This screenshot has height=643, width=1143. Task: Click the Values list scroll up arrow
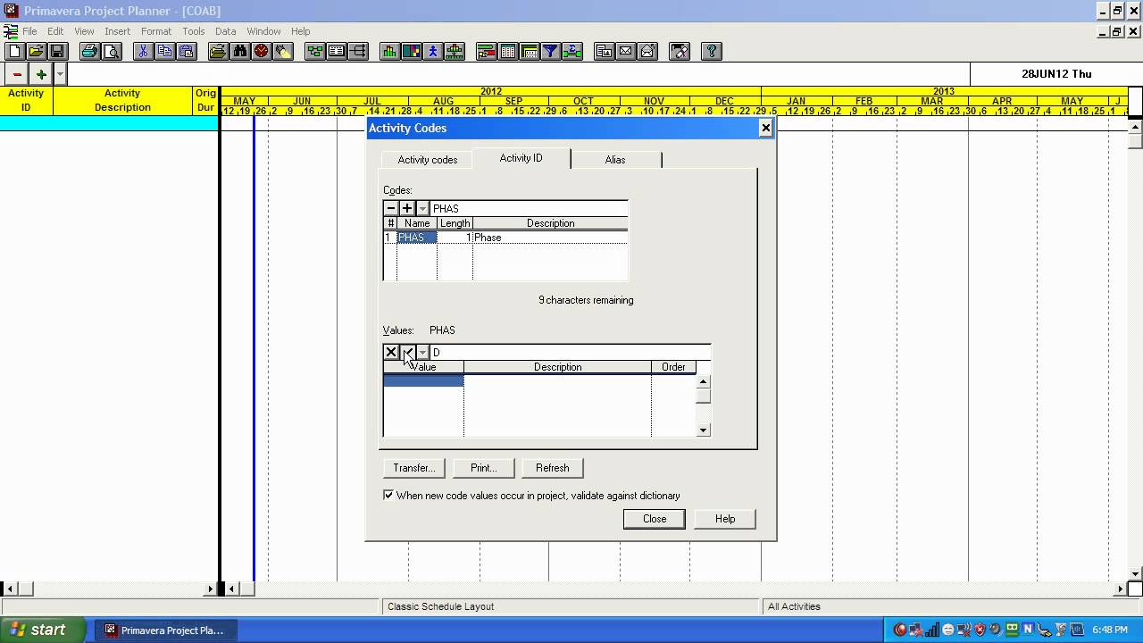click(703, 381)
